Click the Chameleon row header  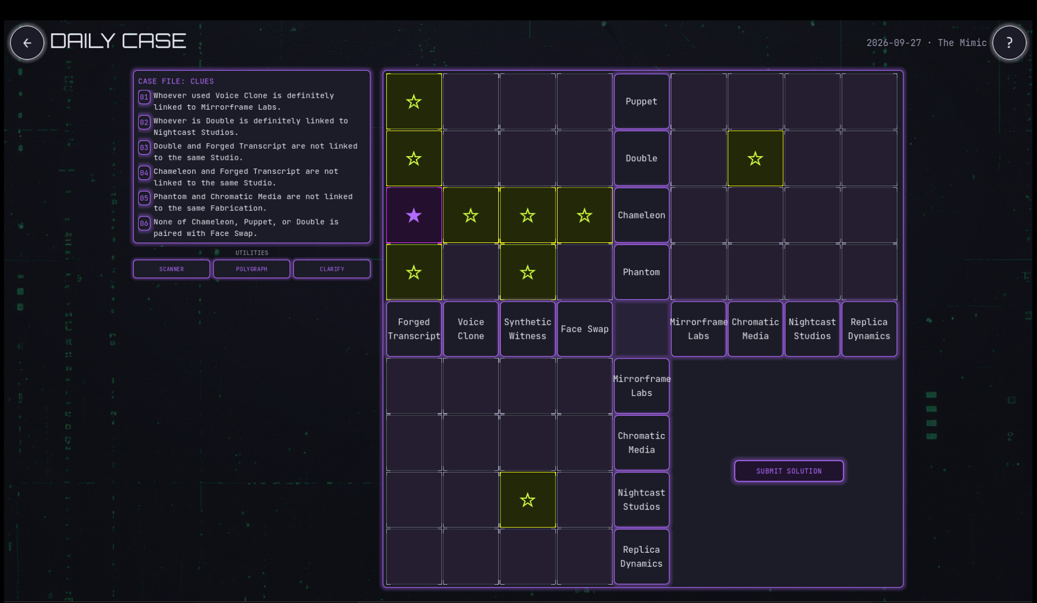tap(642, 216)
